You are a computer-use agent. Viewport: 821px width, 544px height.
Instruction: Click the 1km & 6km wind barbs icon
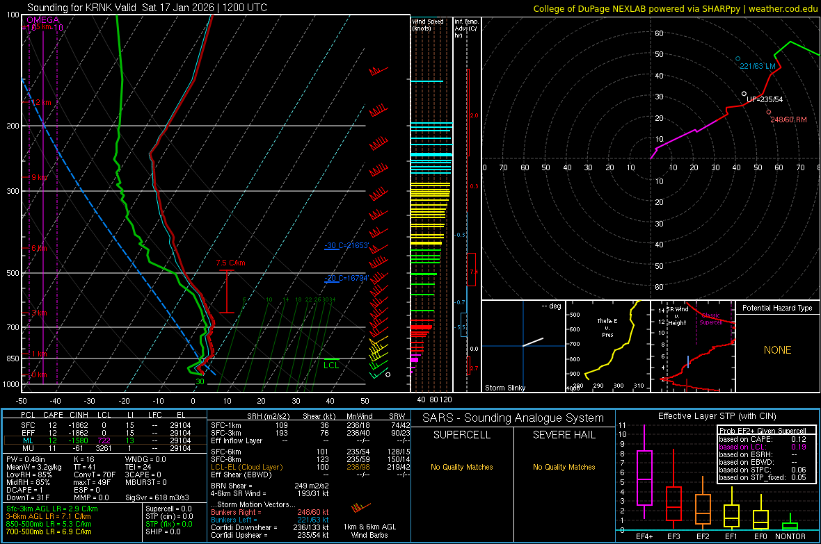[361, 508]
